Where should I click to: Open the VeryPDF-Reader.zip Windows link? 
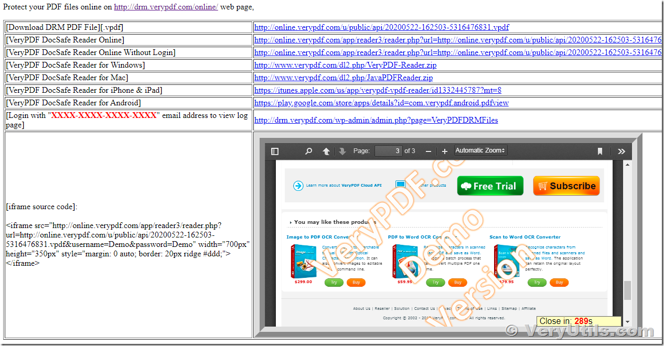click(345, 65)
